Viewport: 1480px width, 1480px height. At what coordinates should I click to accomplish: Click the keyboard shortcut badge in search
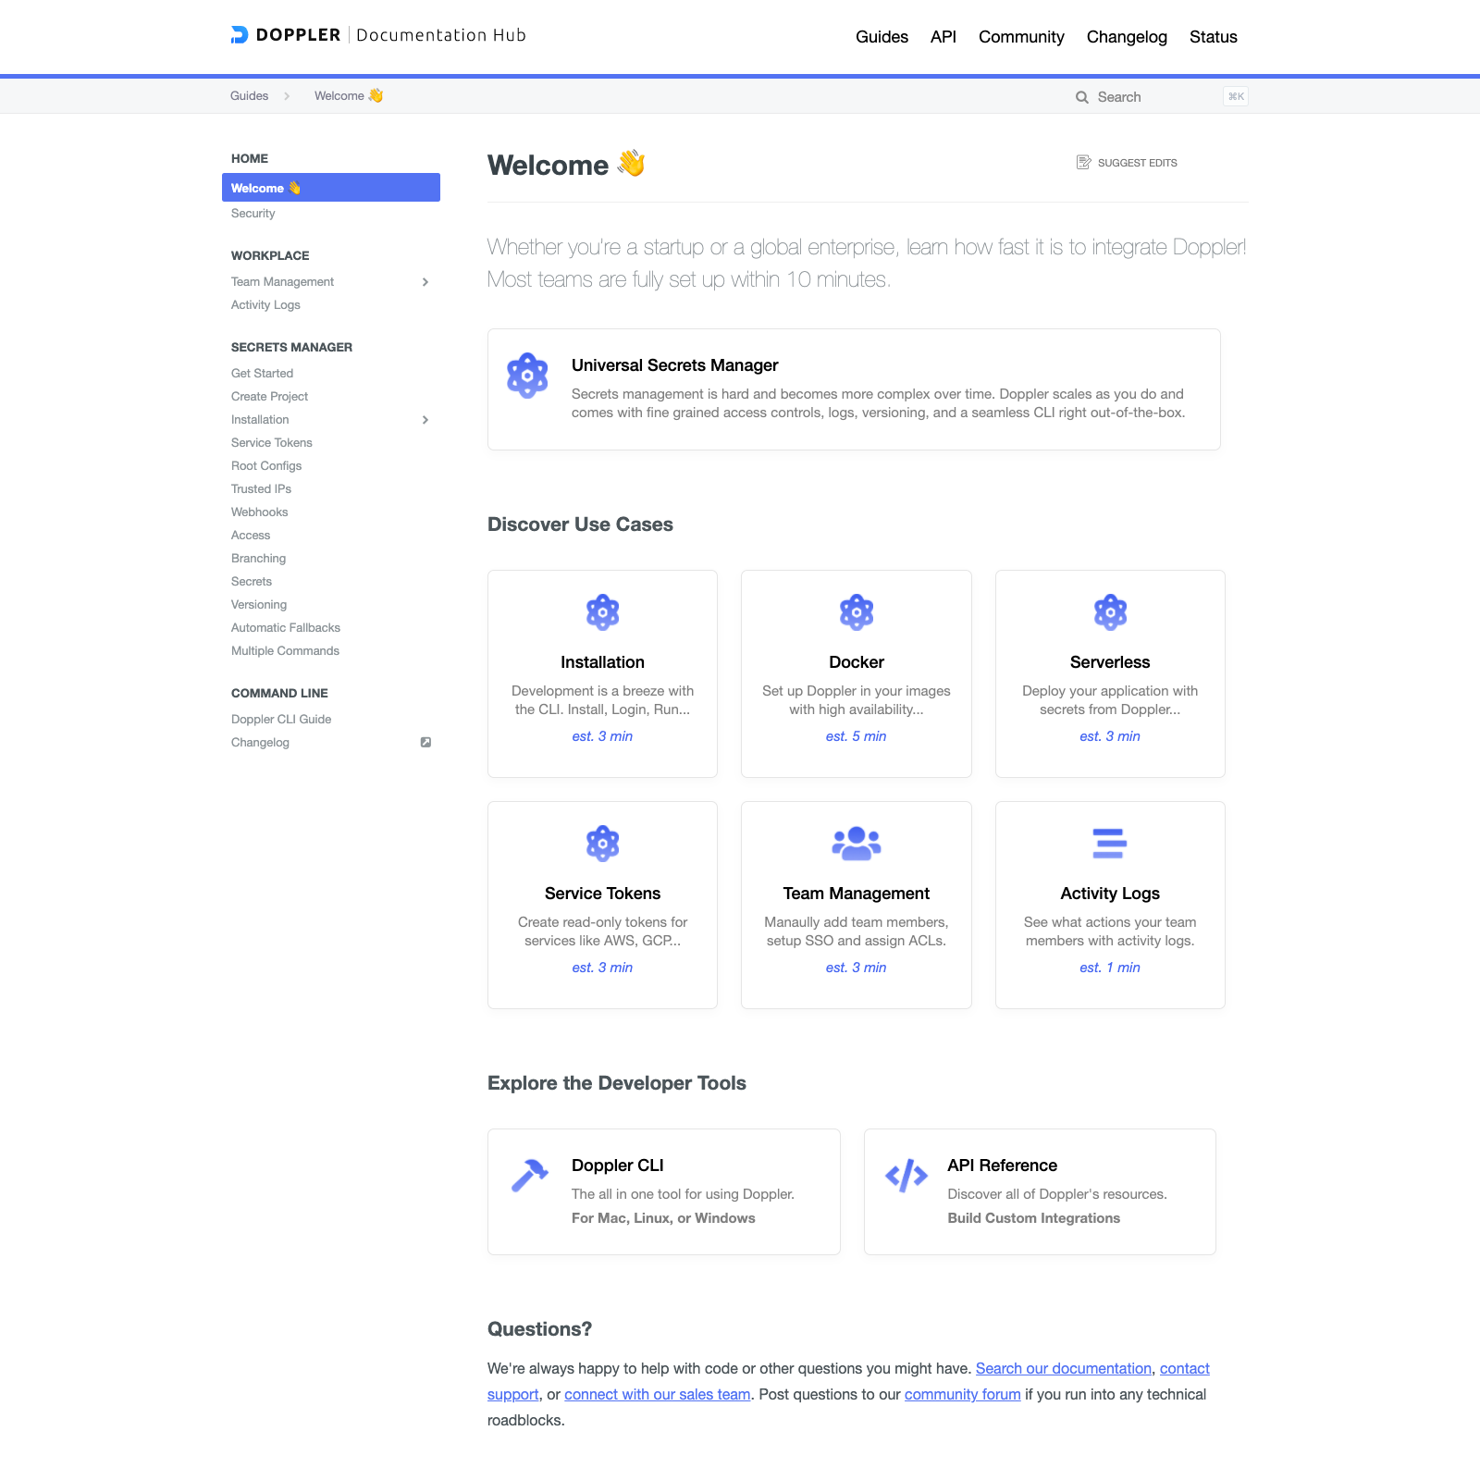pos(1236,96)
